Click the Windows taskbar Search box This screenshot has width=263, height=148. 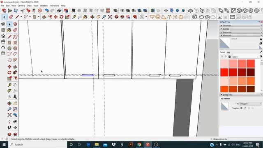37,144
